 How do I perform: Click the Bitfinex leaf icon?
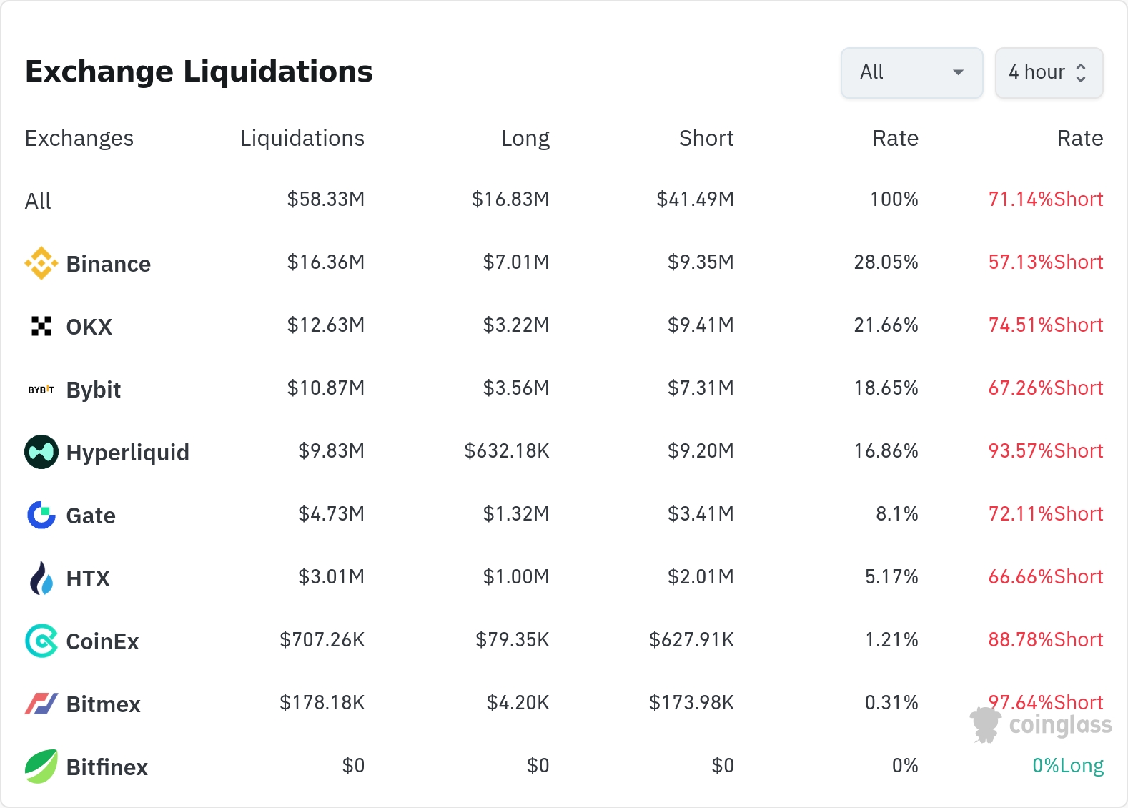[x=41, y=767]
